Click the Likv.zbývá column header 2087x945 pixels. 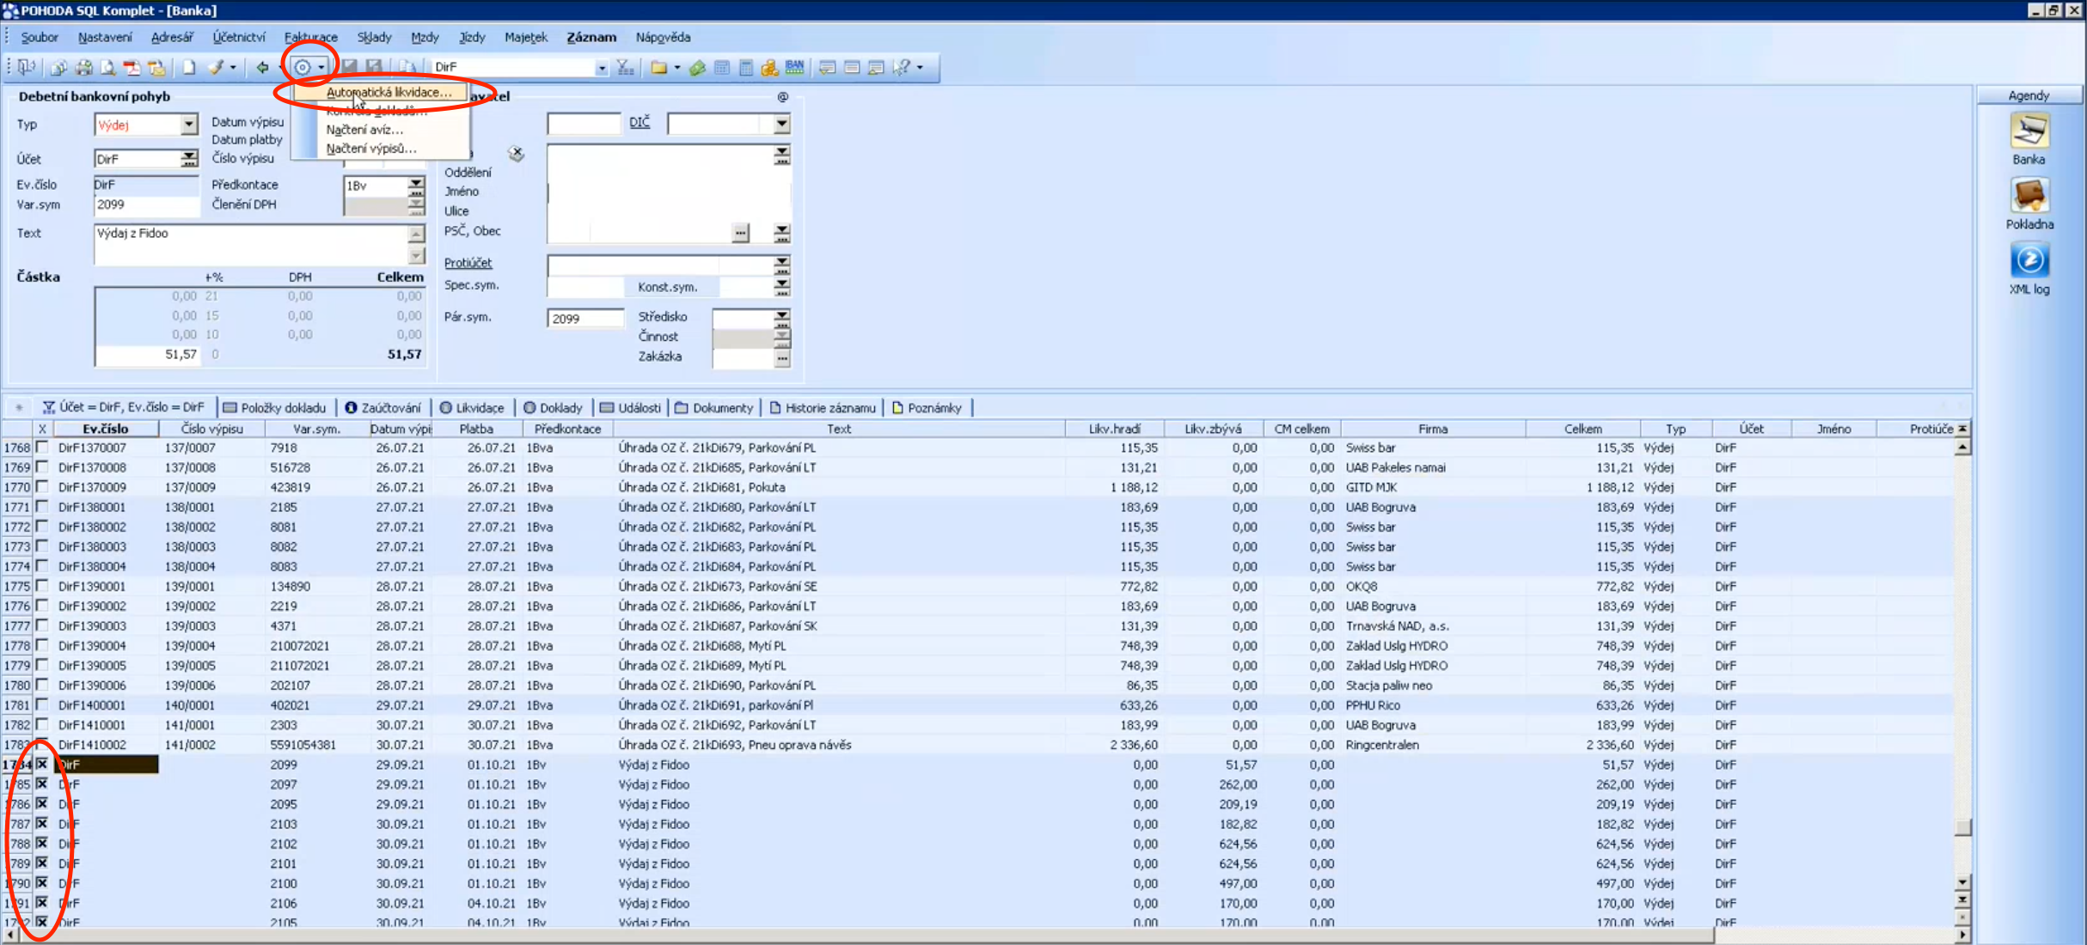click(1212, 429)
